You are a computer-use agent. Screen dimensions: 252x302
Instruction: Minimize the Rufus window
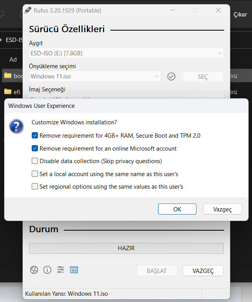point(173,10)
